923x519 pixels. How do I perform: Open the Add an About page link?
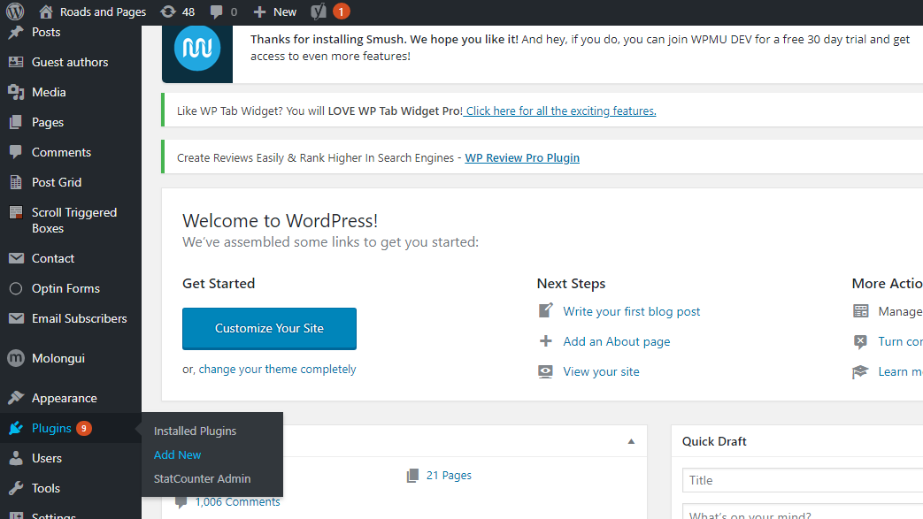(616, 341)
